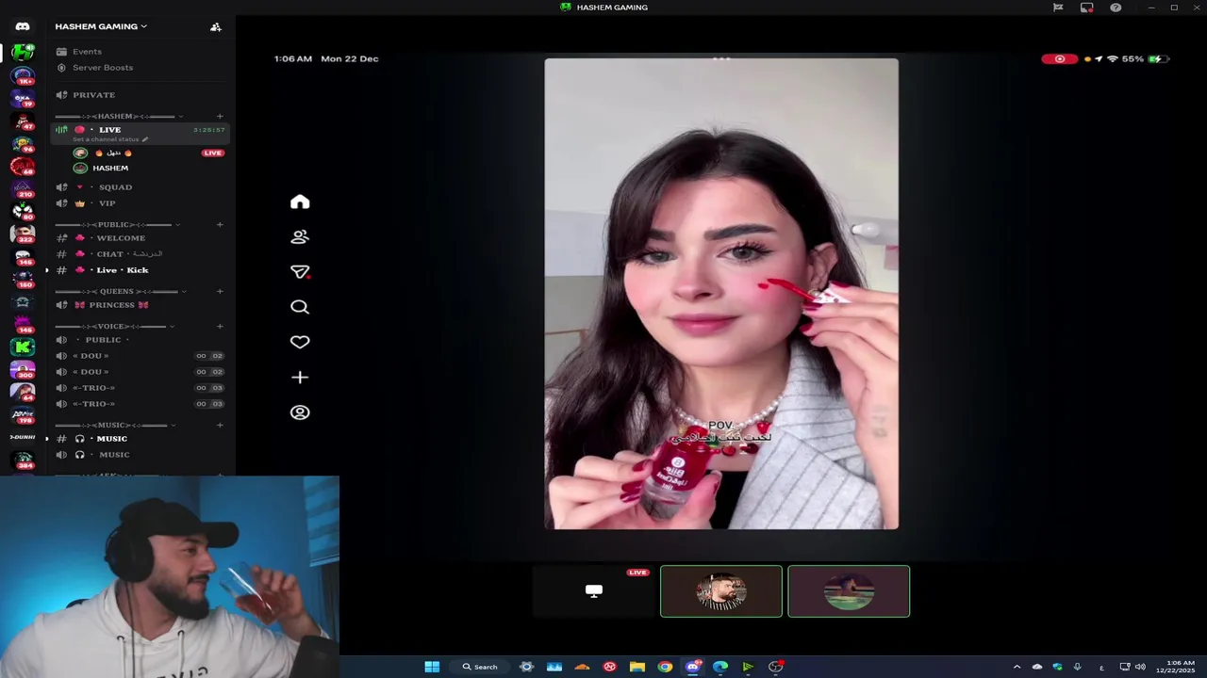This screenshot has height=678, width=1207.
Task: Open Google Chrome from taskbar
Action: pyautogui.click(x=665, y=667)
